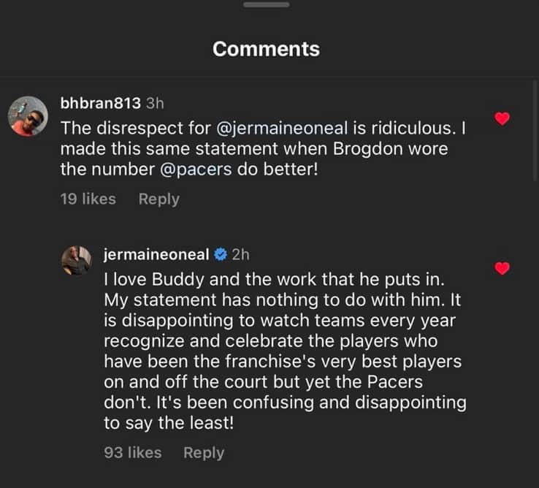The height and width of the screenshot is (488, 539).
Task: View the 19 likes list
Action: 88,199
